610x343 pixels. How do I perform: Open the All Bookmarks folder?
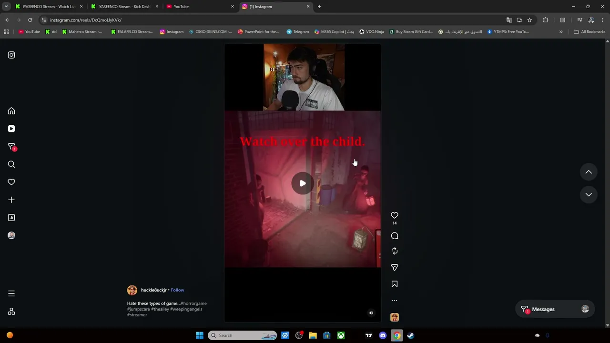point(590,32)
